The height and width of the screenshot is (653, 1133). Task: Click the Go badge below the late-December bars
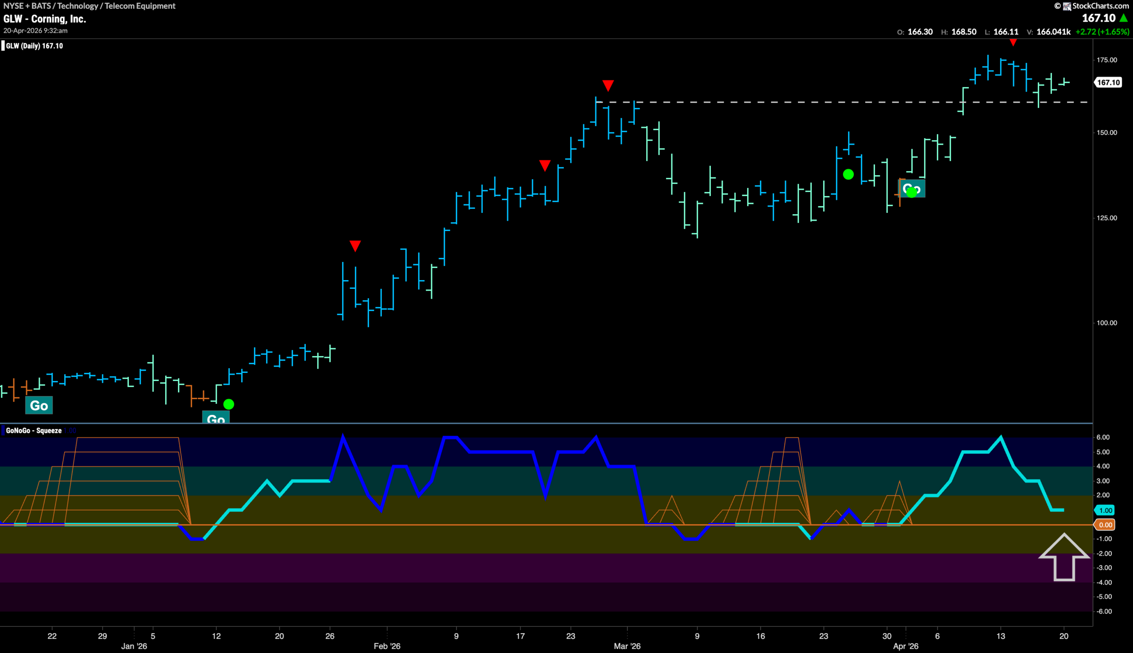(x=39, y=405)
